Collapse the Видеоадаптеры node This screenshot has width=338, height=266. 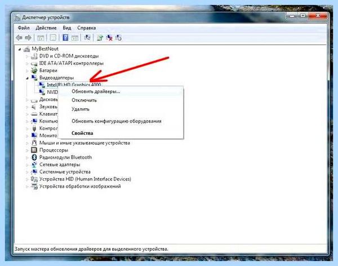[x=27, y=78]
